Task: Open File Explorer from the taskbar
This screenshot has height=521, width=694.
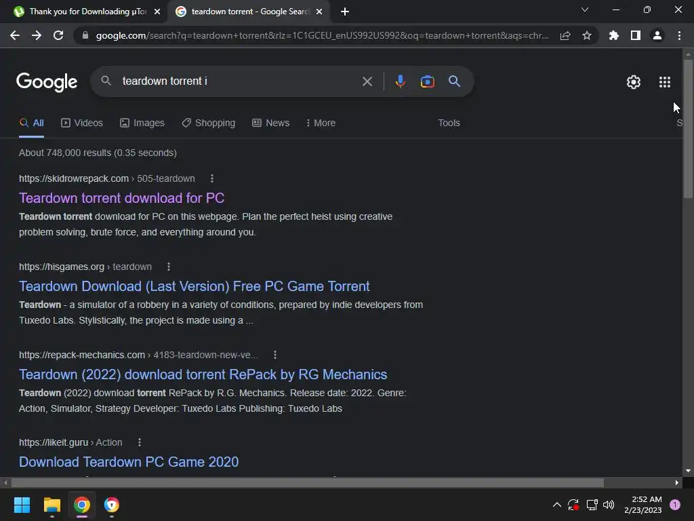Action: pyautogui.click(x=52, y=505)
